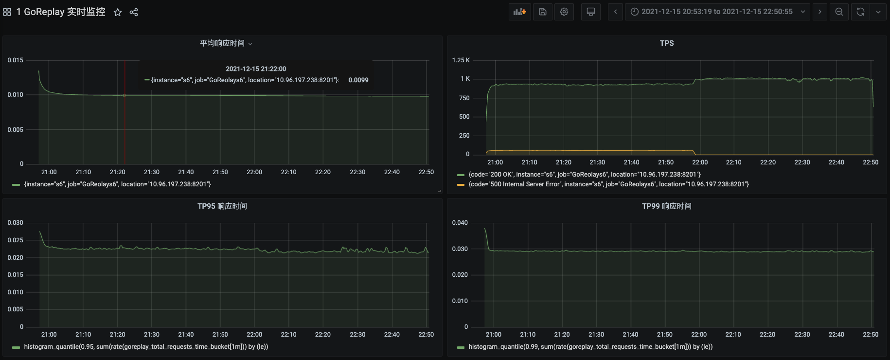The image size is (890, 360).
Task: Toggle the histogram_quantile(0.95 legend series
Action: [x=146, y=347]
